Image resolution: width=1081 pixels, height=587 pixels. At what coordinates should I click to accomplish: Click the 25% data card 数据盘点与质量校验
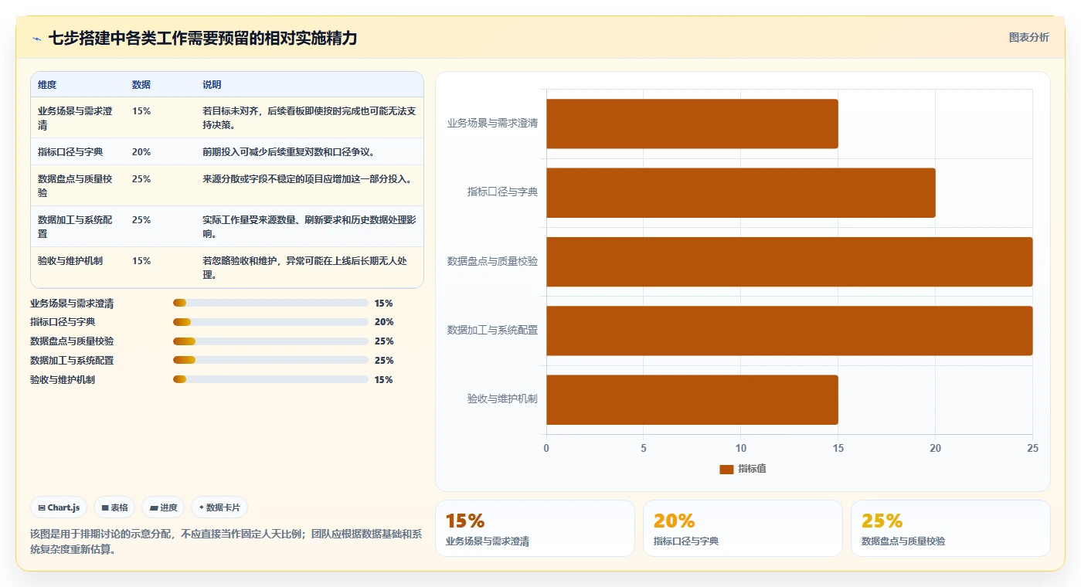pos(950,528)
